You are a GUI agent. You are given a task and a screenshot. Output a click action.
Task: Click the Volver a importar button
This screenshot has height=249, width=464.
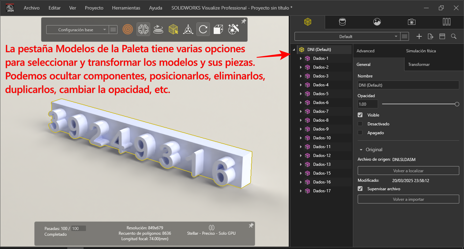click(408, 199)
